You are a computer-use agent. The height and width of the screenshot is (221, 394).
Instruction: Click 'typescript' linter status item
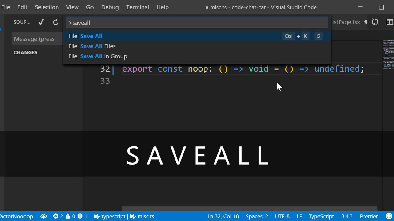coord(110,216)
